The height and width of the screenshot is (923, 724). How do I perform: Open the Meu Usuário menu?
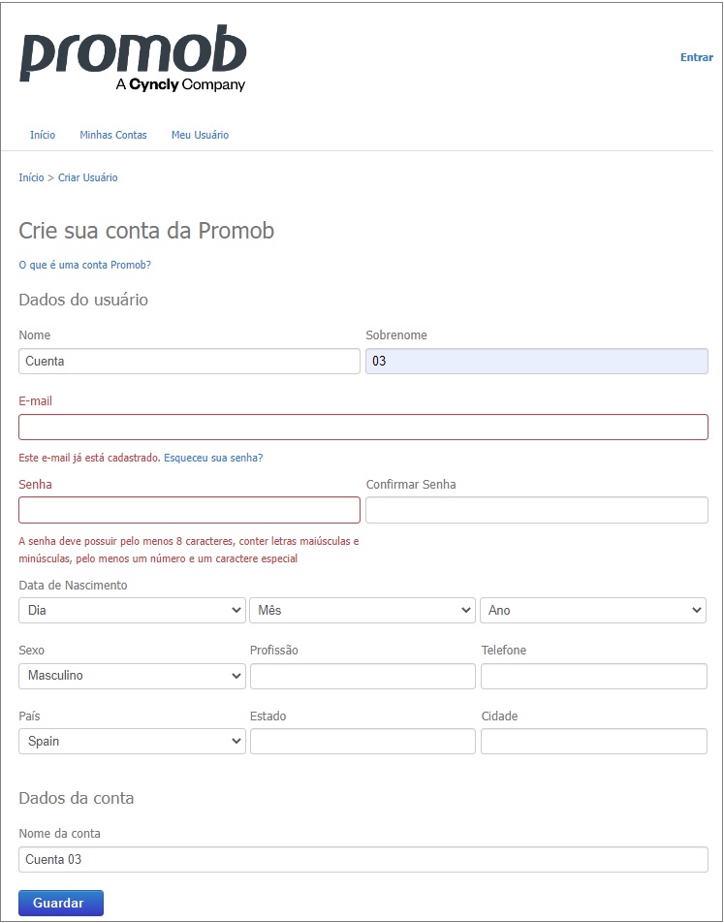point(200,135)
